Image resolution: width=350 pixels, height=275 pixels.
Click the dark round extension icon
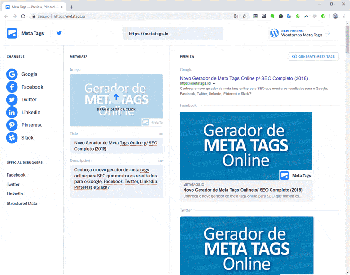coord(281,16)
